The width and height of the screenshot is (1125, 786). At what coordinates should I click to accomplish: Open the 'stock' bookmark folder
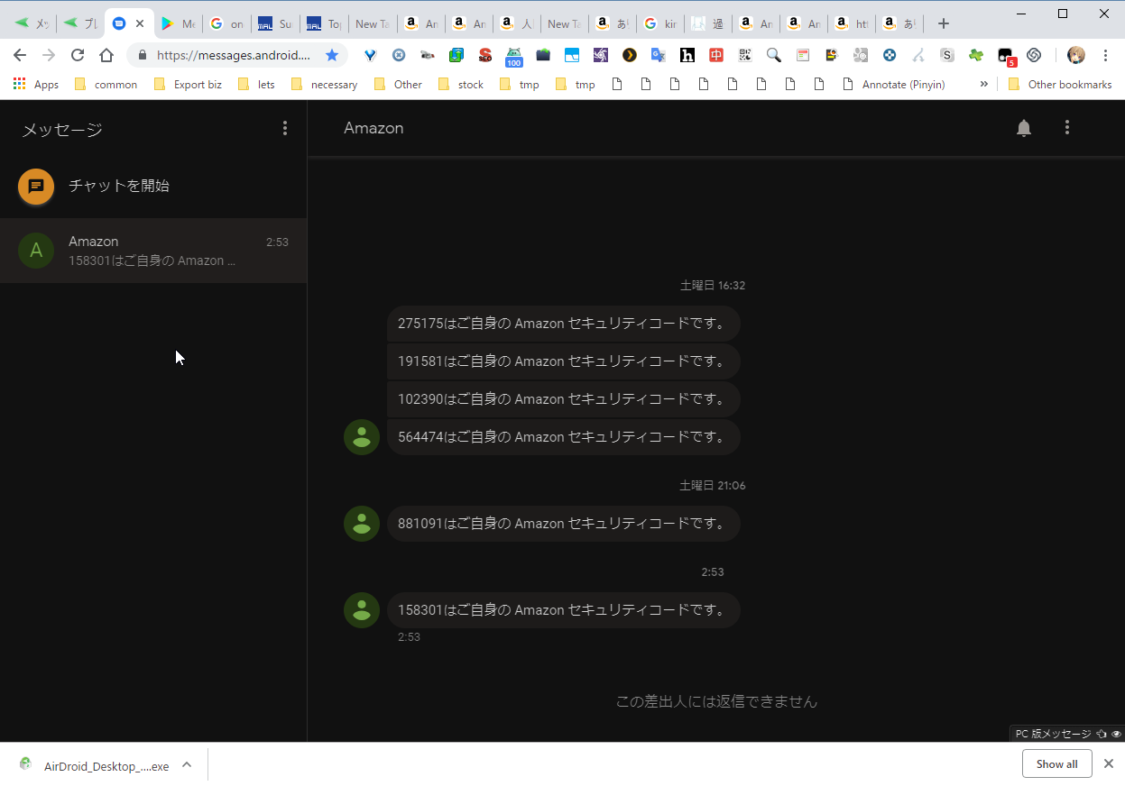(460, 84)
